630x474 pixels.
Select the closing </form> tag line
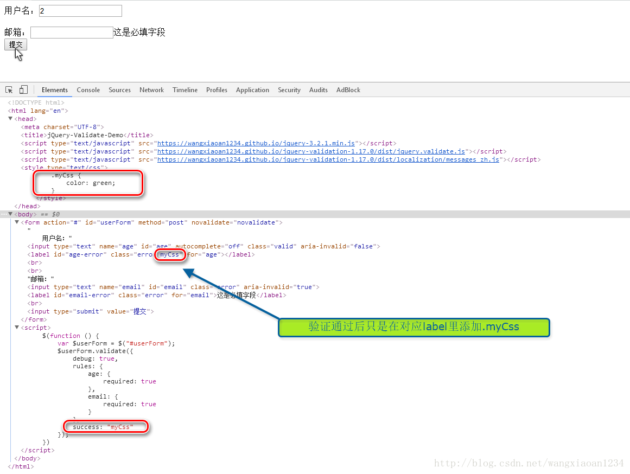pyautogui.click(x=34, y=319)
